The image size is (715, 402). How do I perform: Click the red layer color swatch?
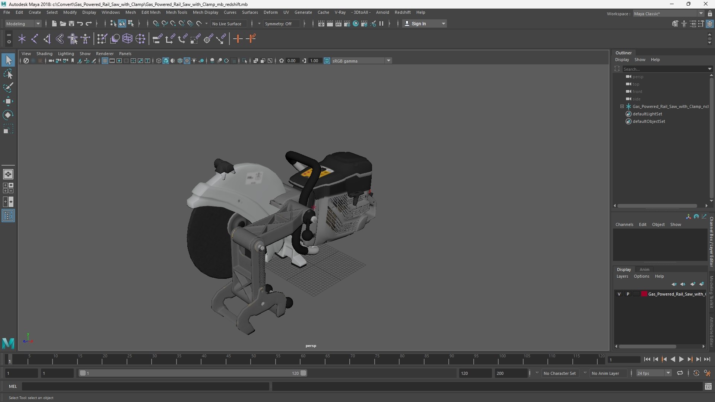pos(644,294)
